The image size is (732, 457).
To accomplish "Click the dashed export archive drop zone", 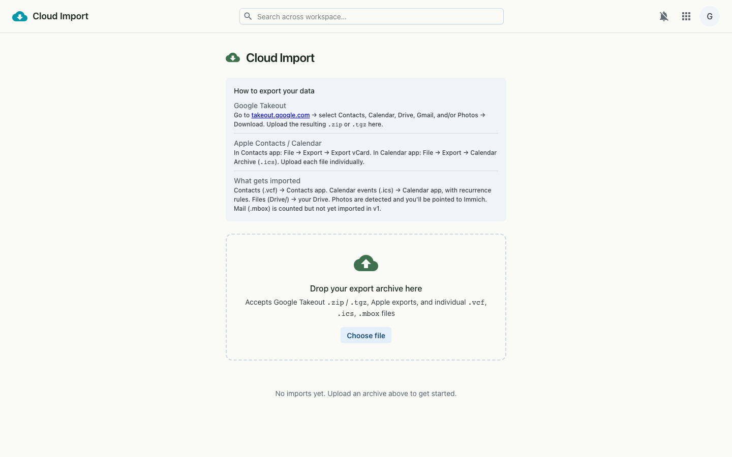I will pyautogui.click(x=366, y=297).
